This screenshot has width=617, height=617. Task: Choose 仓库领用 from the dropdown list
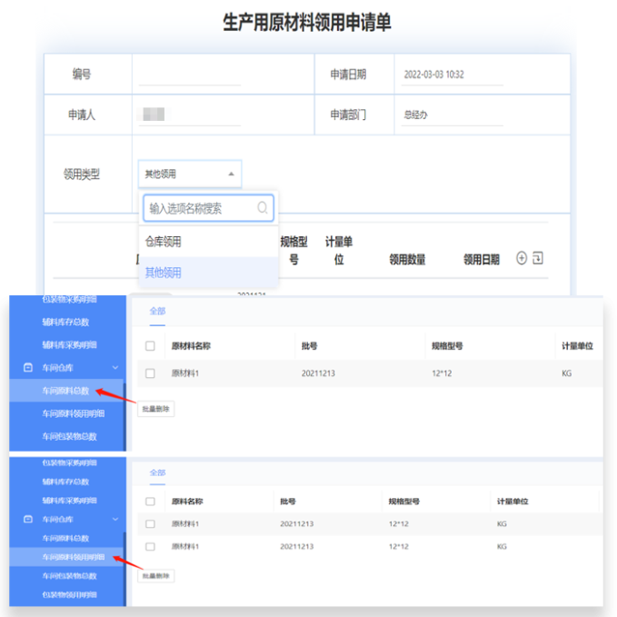pyautogui.click(x=164, y=242)
